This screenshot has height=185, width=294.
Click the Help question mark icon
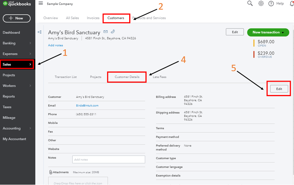coord(271,4)
